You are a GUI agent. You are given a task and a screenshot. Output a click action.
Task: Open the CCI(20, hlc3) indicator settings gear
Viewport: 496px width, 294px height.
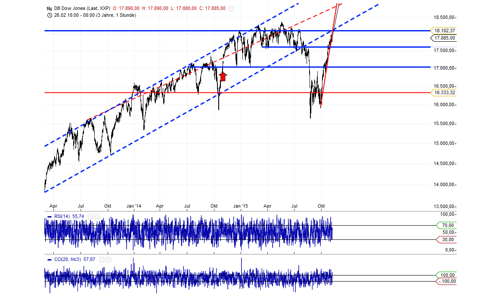101,260
